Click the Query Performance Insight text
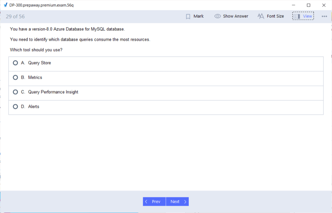This screenshot has width=332, height=213. pyautogui.click(x=53, y=92)
